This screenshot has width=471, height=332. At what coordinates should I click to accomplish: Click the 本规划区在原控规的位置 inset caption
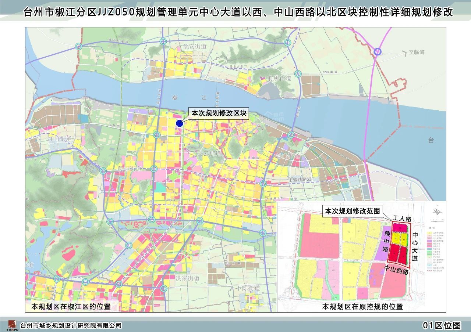[362, 306]
